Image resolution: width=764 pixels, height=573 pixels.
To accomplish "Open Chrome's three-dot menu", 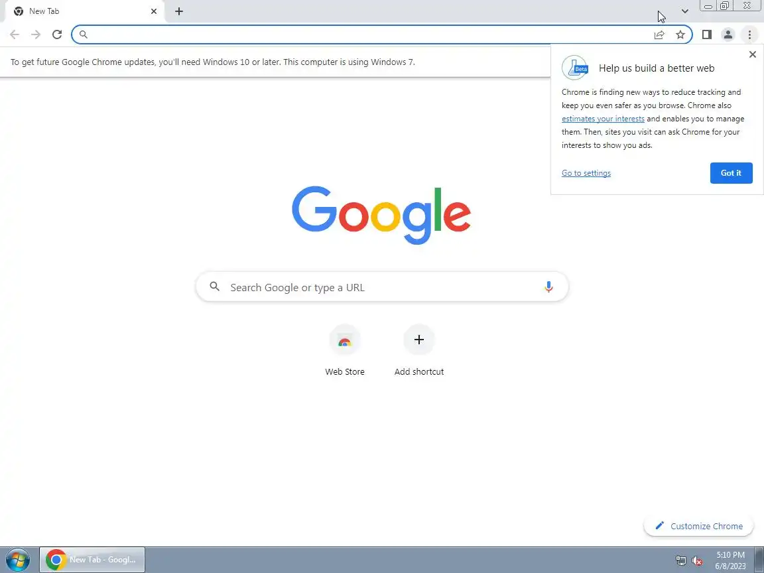I will pos(749,34).
